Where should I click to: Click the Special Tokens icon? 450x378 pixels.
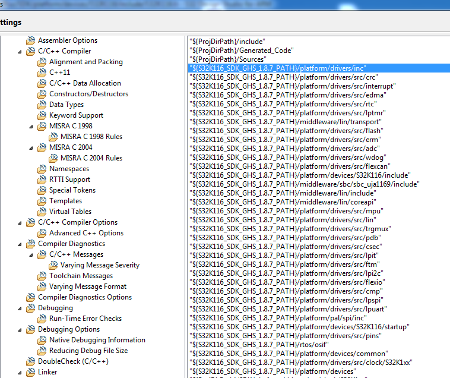click(42, 190)
